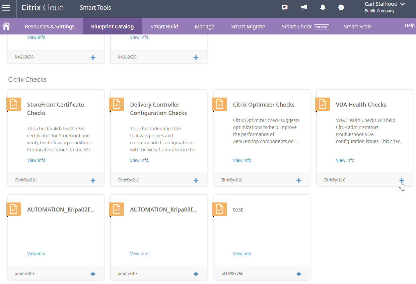Click the Public Company label
This screenshot has height=284, width=416.
[379, 11]
